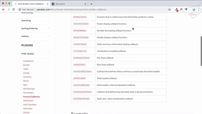Open the green Vue devtools extension
This screenshot has width=202, height=114.
tap(186, 9)
